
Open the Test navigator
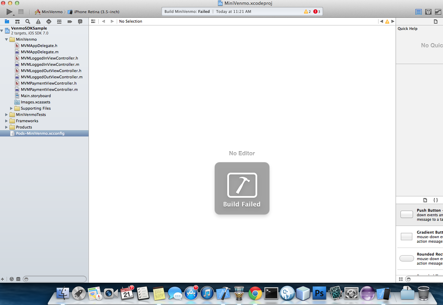coord(49,22)
